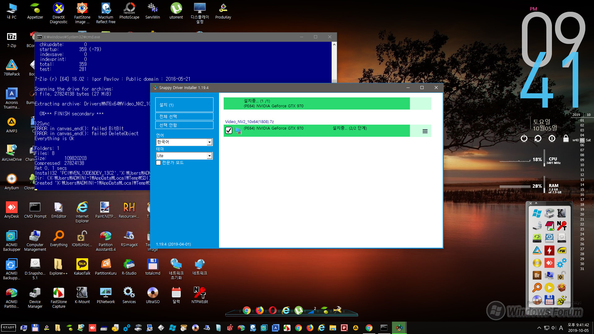The height and width of the screenshot is (334, 594).
Task: Open NTPWEdit desktop icon
Action: (200, 296)
